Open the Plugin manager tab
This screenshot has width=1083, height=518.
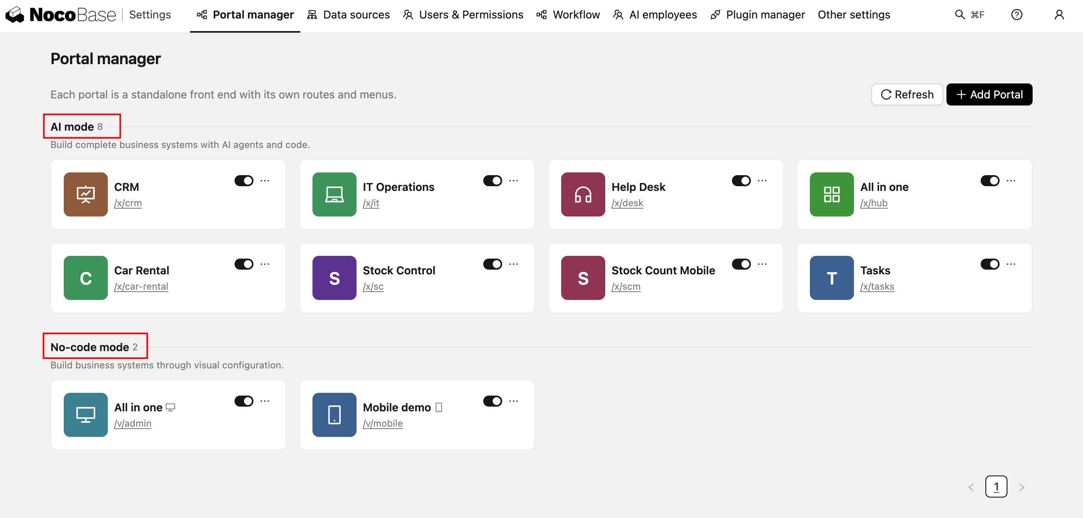click(x=758, y=15)
